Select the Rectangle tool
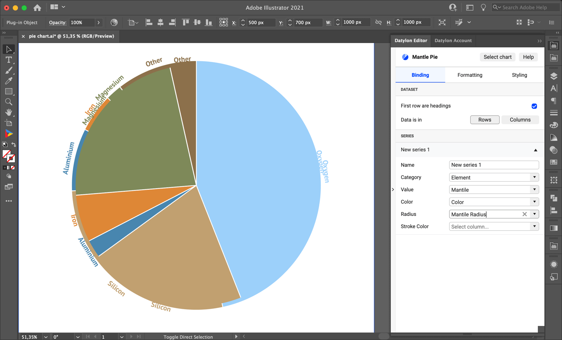 pos(8,91)
